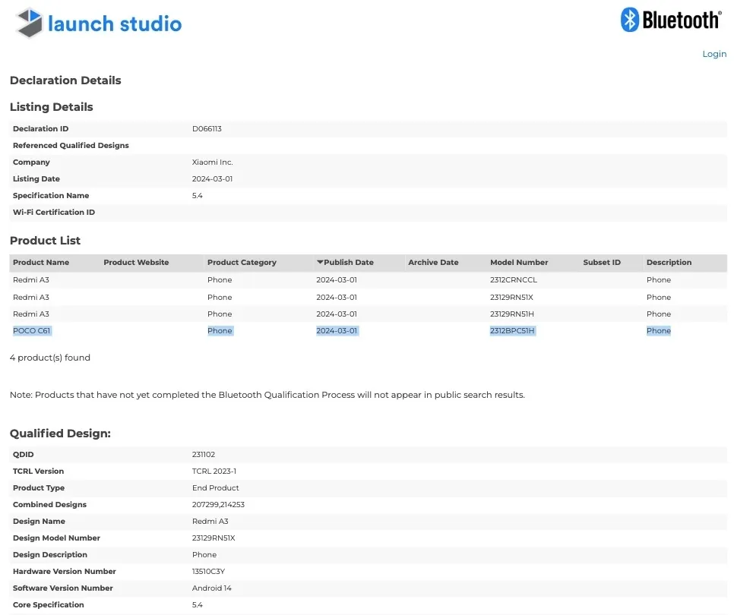Screen dimensions: 734x615
Task: Click the Archive Date column header
Action: point(433,263)
